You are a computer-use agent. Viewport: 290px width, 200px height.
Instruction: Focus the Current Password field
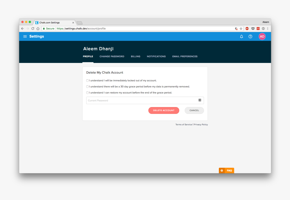click(x=145, y=100)
